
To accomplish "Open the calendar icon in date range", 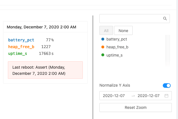I will pyautogui.click(x=166, y=96).
